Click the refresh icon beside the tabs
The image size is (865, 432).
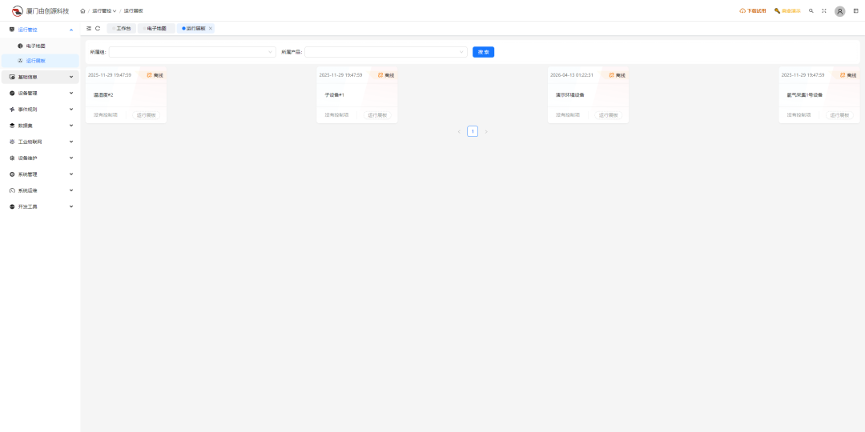pyautogui.click(x=98, y=28)
